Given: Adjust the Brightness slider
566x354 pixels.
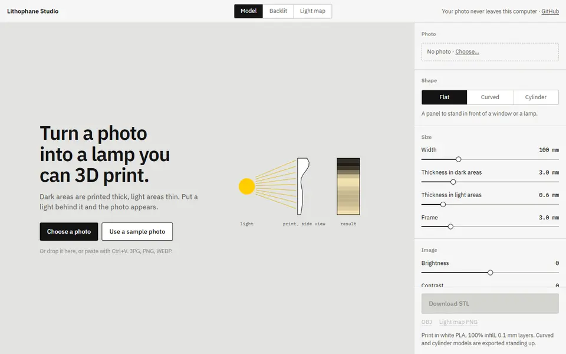Looking at the screenshot, I should click(x=490, y=273).
